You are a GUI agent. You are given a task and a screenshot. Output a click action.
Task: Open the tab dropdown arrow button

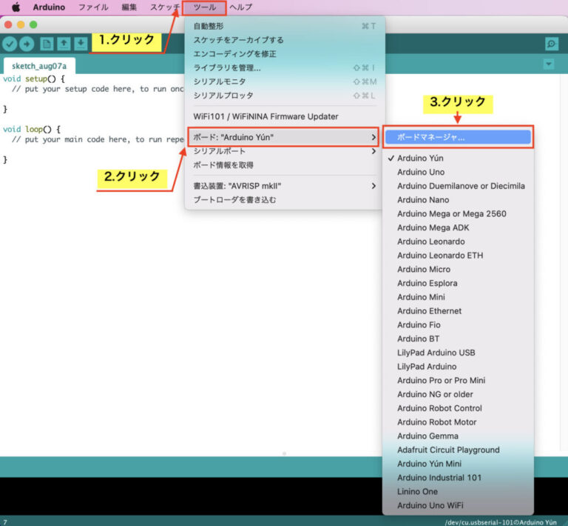(548, 64)
